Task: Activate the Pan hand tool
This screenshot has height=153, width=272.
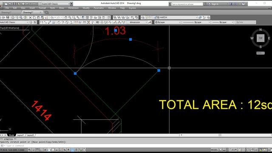Action: (65, 17)
